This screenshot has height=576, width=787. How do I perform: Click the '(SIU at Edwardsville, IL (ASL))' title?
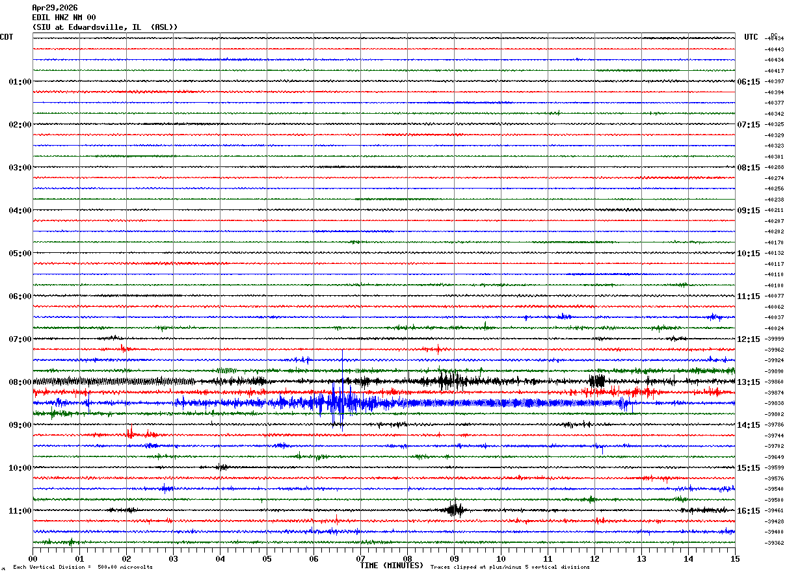[105, 27]
